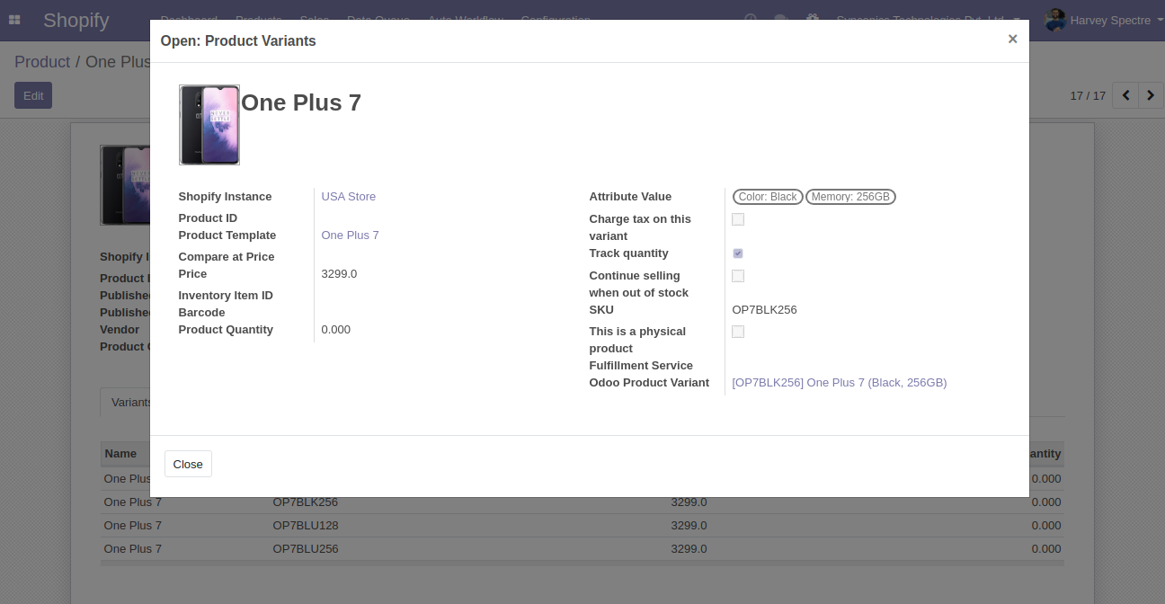1165x604 pixels.
Task: Open the One Plus 7 product template link
Action: point(350,235)
